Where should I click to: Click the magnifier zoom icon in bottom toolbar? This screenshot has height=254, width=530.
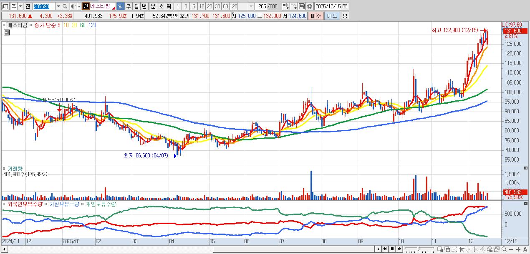pos(504,249)
